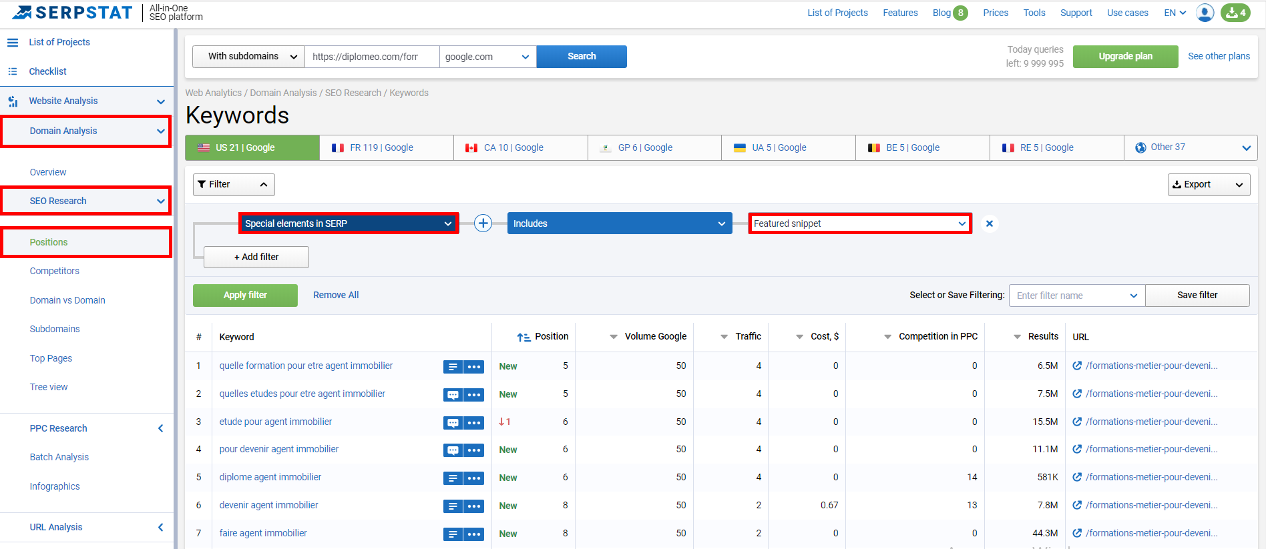Click the green downloads badge icon
This screenshot has height=549, width=1266.
(1235, 13)
